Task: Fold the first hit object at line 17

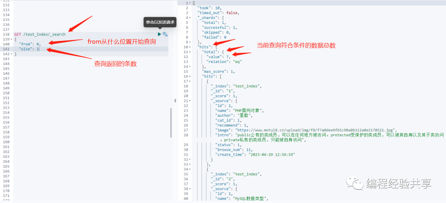Action: [190, 81]
